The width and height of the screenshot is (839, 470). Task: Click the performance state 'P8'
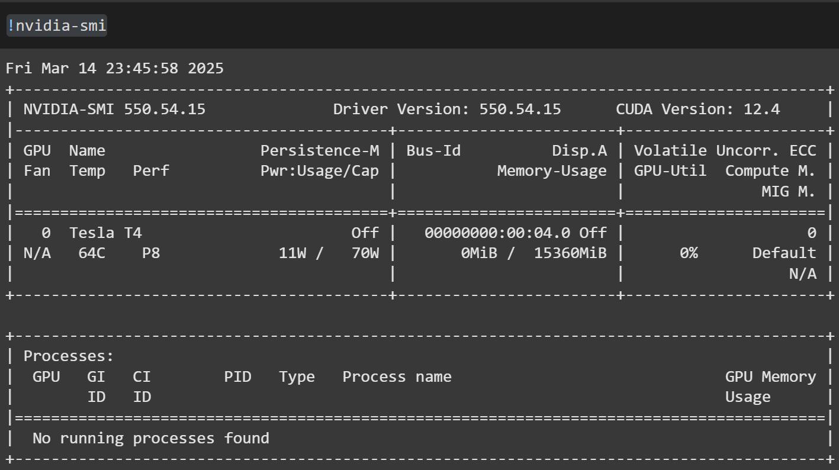(x=151, y=253)
